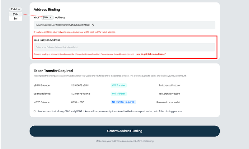Click the Babylon Mainnet Address input field
249x149 pixels.
[125, 47]
